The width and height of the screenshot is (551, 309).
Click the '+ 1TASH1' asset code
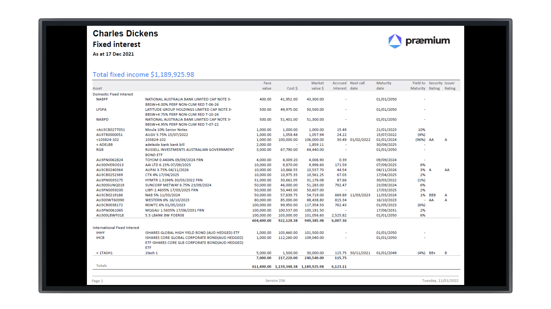[104, 253]
